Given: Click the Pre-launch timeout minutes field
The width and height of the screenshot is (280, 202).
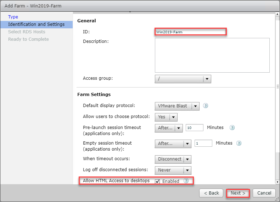Looking at the screenshot, I should click(194, 128).
